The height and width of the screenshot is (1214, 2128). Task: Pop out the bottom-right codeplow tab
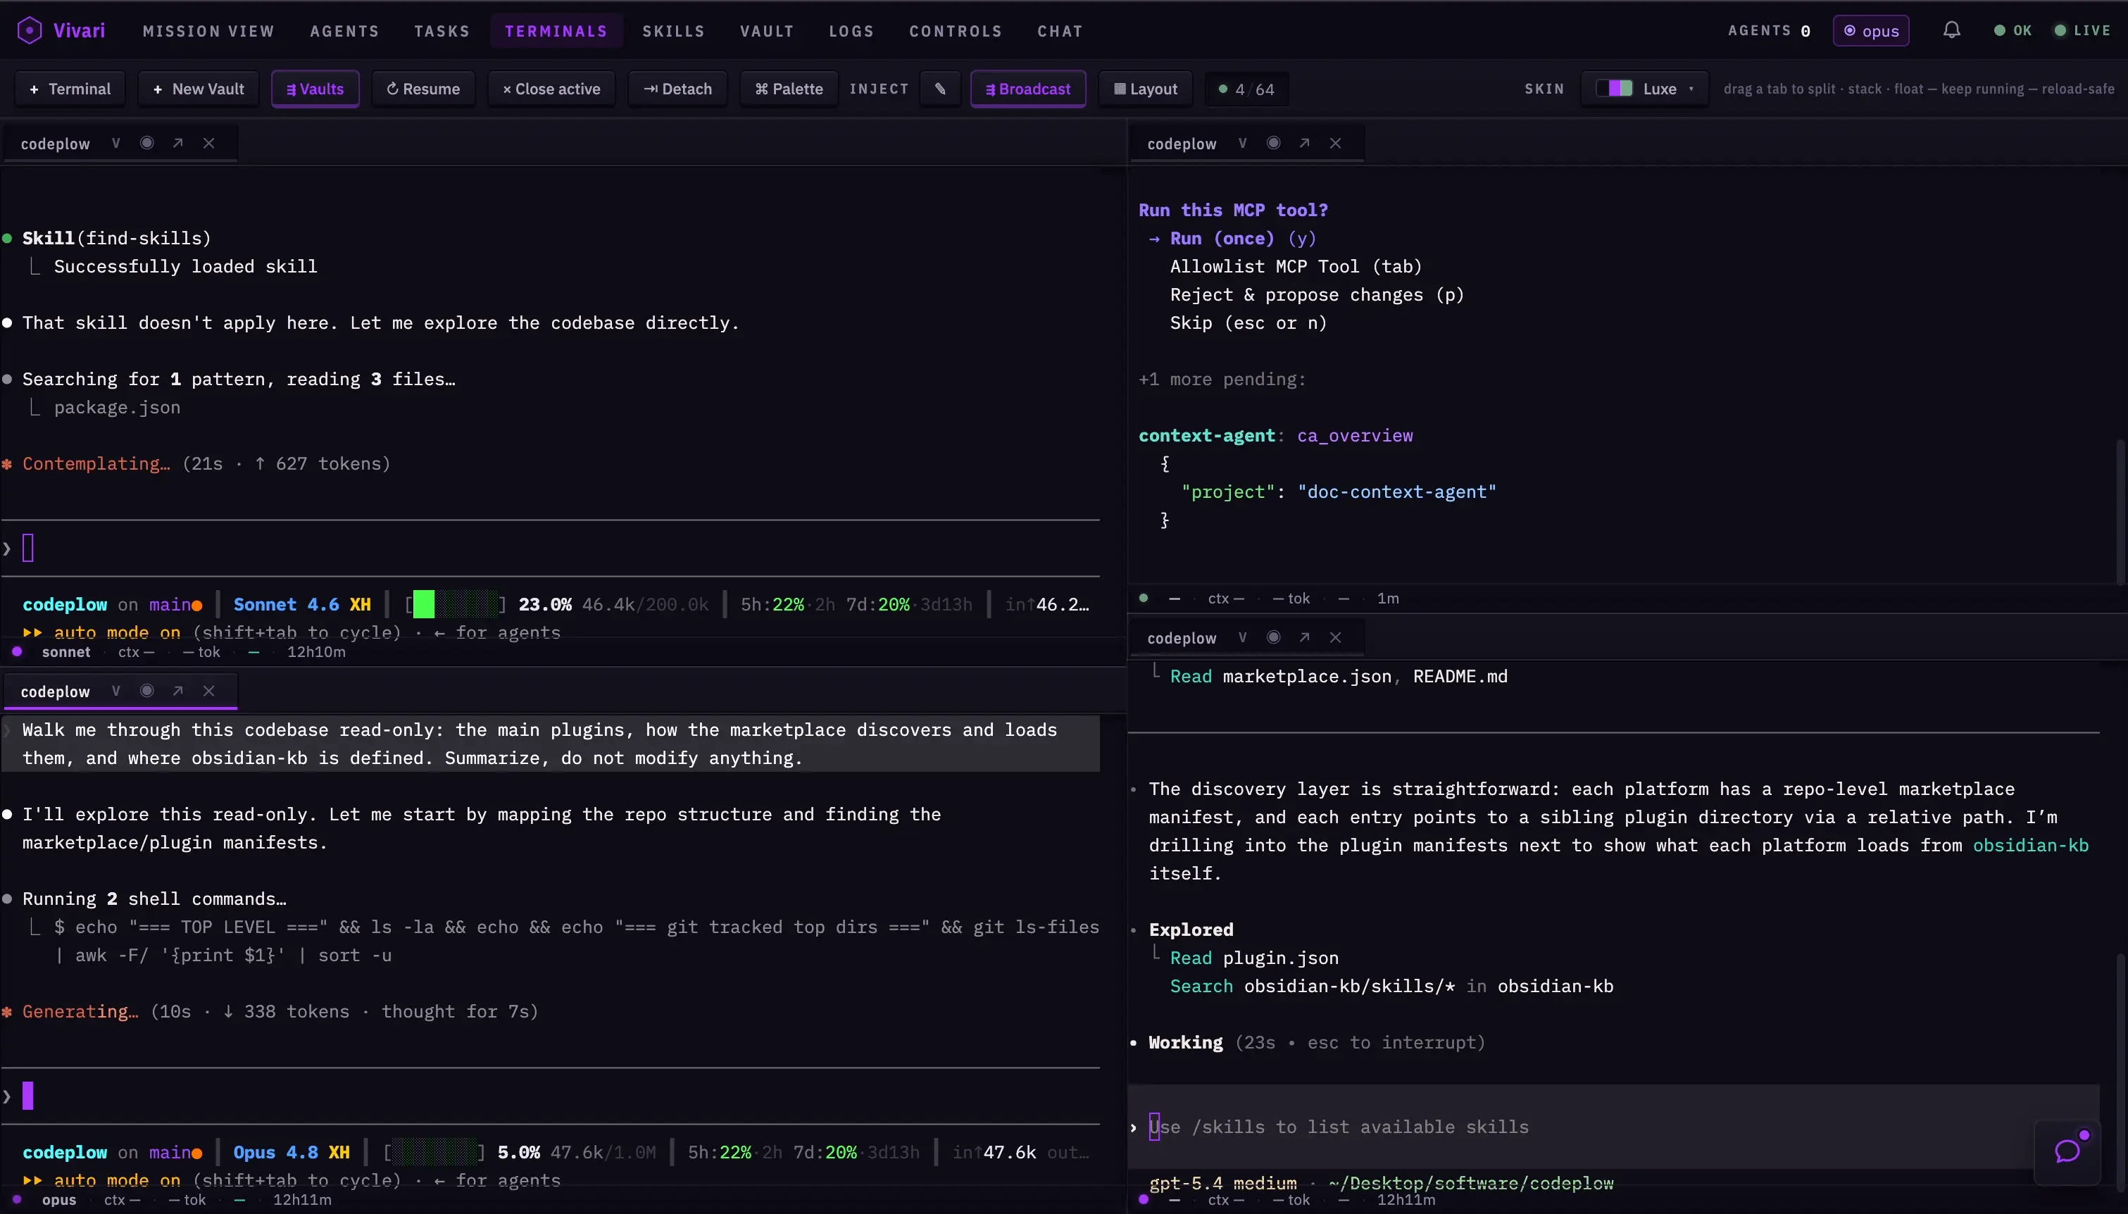1304,638
